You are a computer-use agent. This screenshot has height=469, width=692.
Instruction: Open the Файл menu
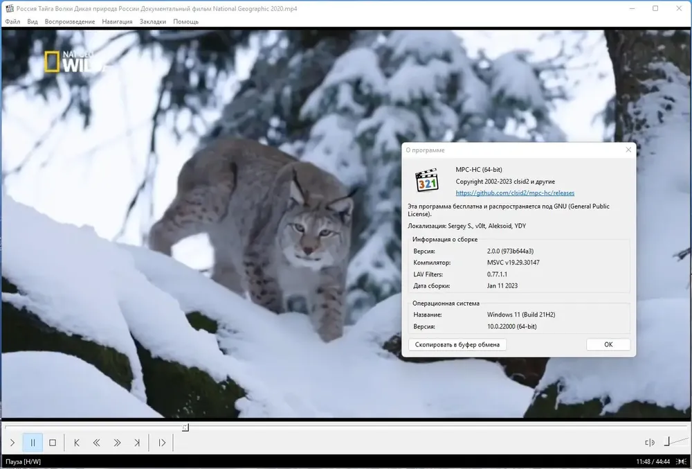[x=12, y=21]
